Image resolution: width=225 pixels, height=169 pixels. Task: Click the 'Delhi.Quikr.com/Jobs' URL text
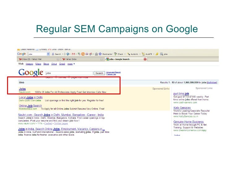pos(30,101)
